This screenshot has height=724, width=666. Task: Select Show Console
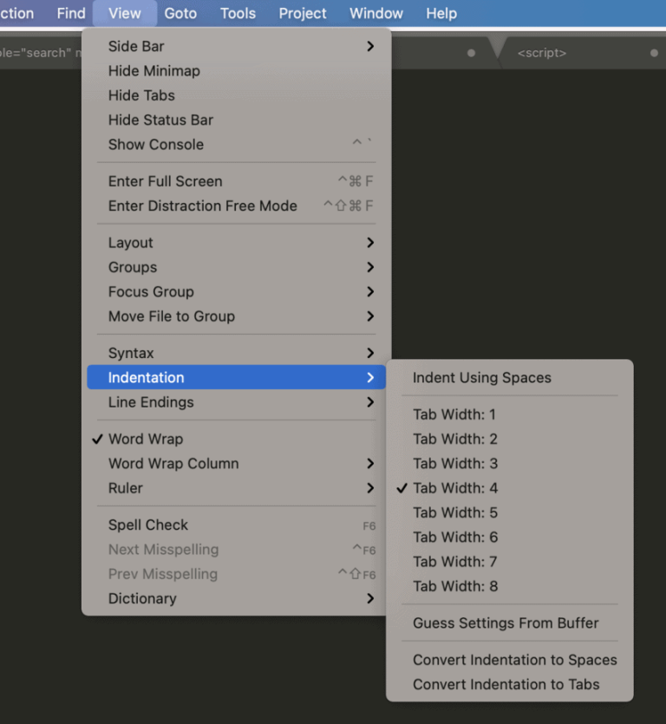click(x=156, y=145)
